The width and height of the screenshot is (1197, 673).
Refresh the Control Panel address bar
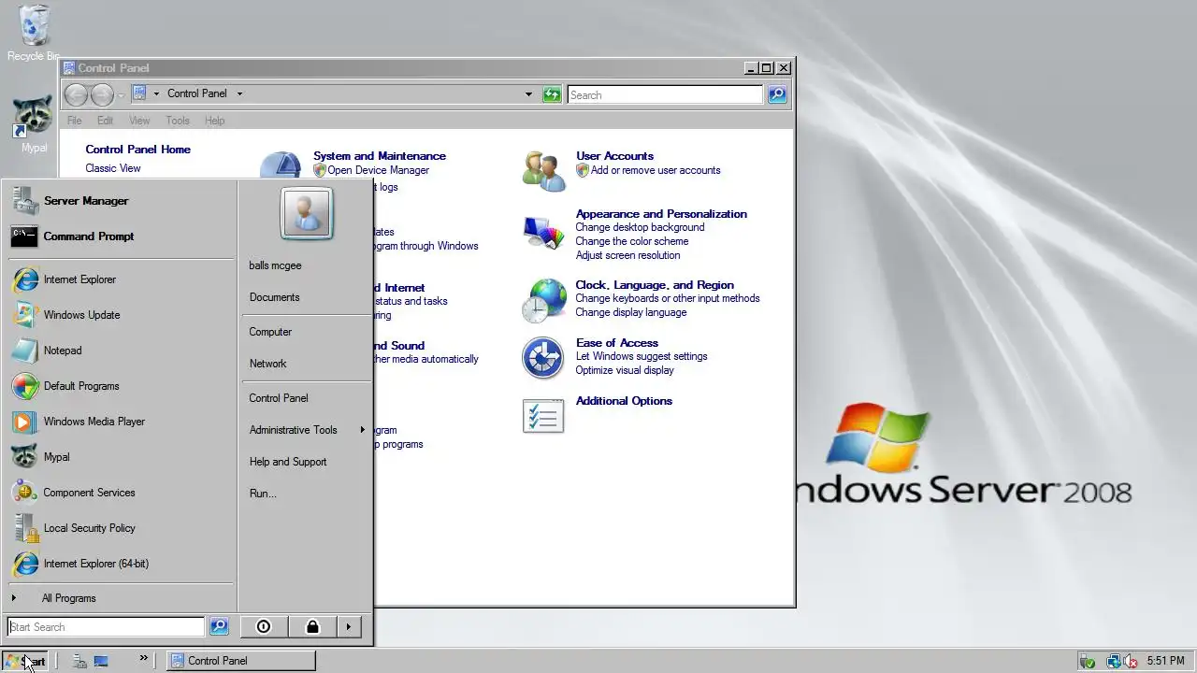pyautogui.click(x=552, y=94)
